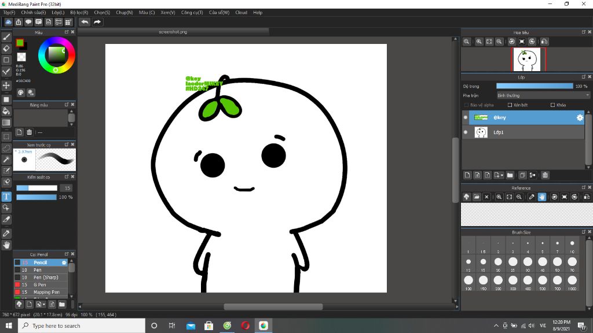Expand the add layer type dropdown
This screenshot has height=333, width=593.
pos(499,175)
